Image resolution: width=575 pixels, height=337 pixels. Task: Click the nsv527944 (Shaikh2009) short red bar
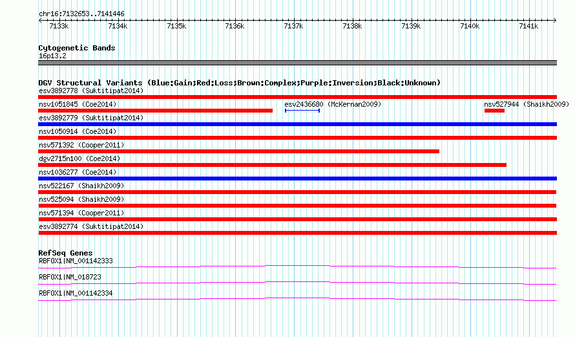494,111
